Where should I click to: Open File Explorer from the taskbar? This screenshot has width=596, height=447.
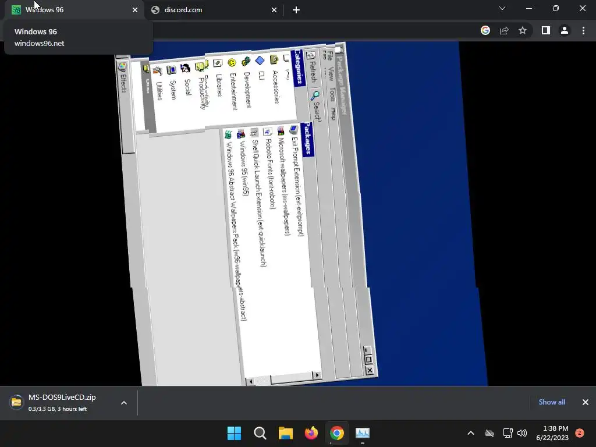point(285,433)
